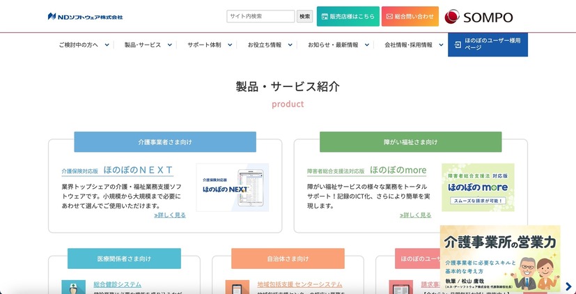
Task: Open the ほのぼのmore product image
Action: coord(478,187)
